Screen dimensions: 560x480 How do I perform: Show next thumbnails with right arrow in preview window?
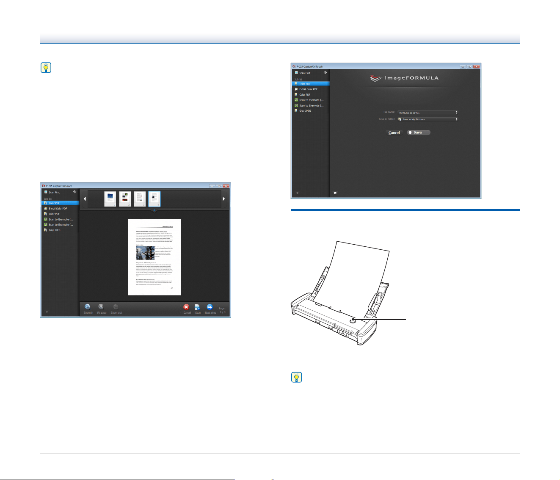(x=223, y=199)
